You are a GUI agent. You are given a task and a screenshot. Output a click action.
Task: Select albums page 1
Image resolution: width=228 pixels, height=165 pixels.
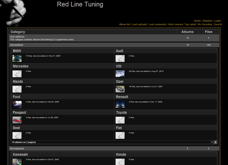(x=212, y=142)
